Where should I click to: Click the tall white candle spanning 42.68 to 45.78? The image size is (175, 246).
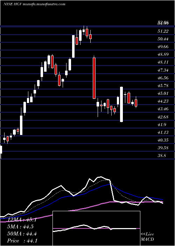[x=121, y=104]
